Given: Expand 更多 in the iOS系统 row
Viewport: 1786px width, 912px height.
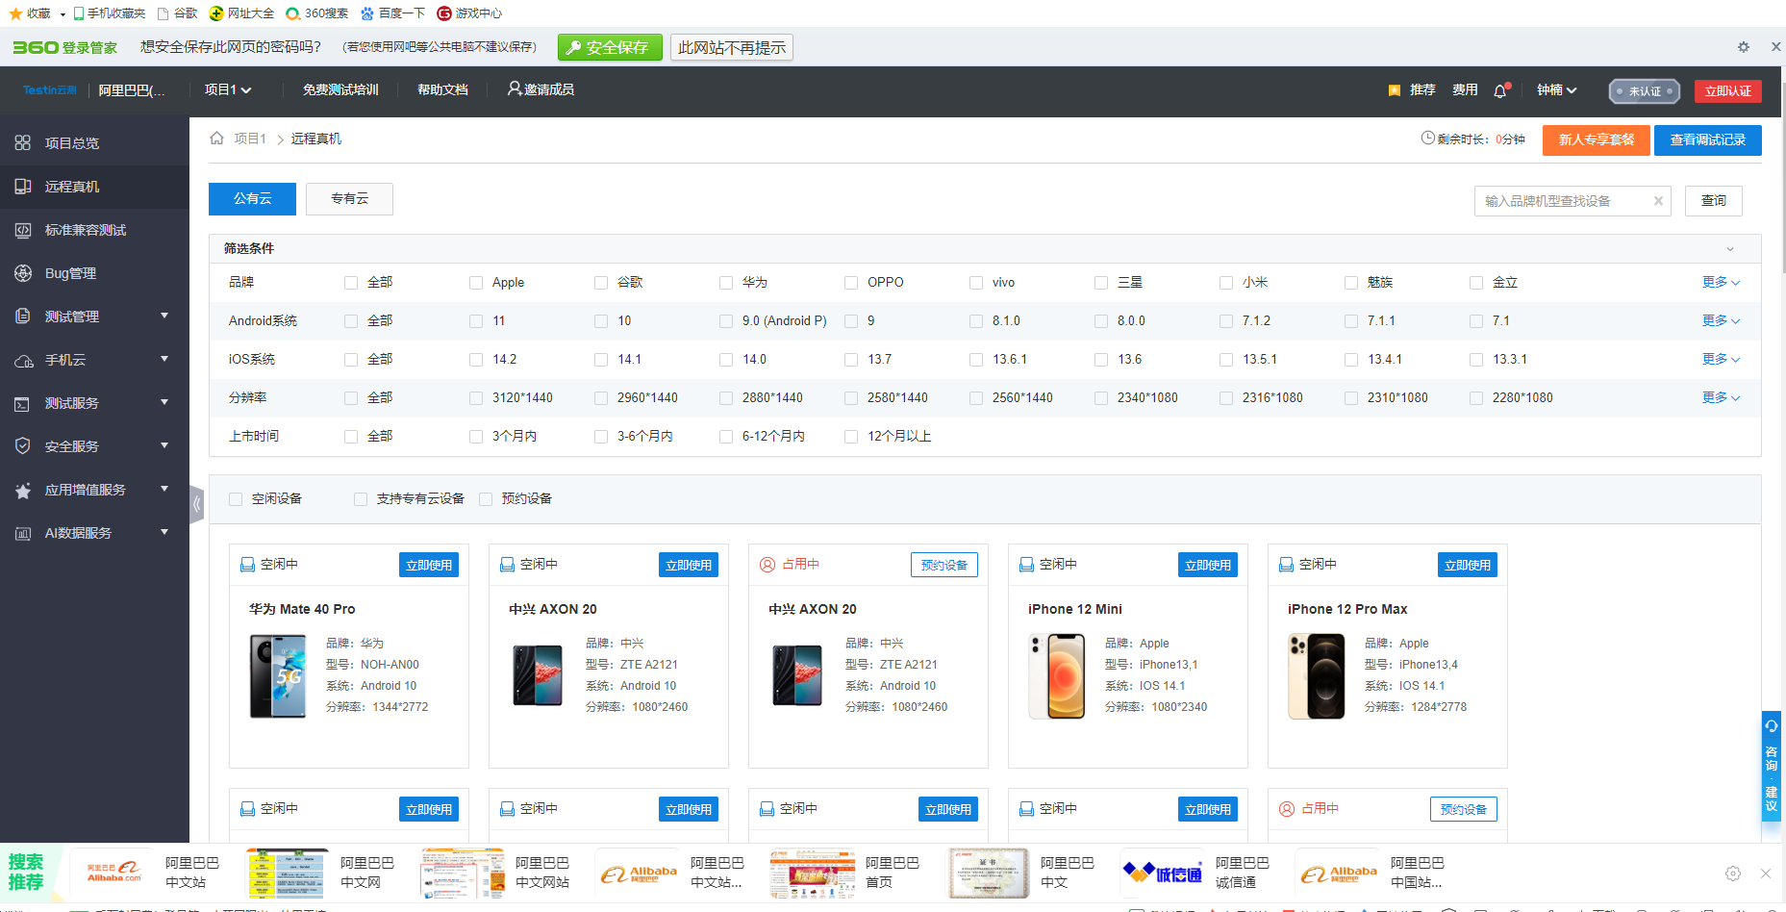Looking at the screenshot, I should (x=1721, y=359).
